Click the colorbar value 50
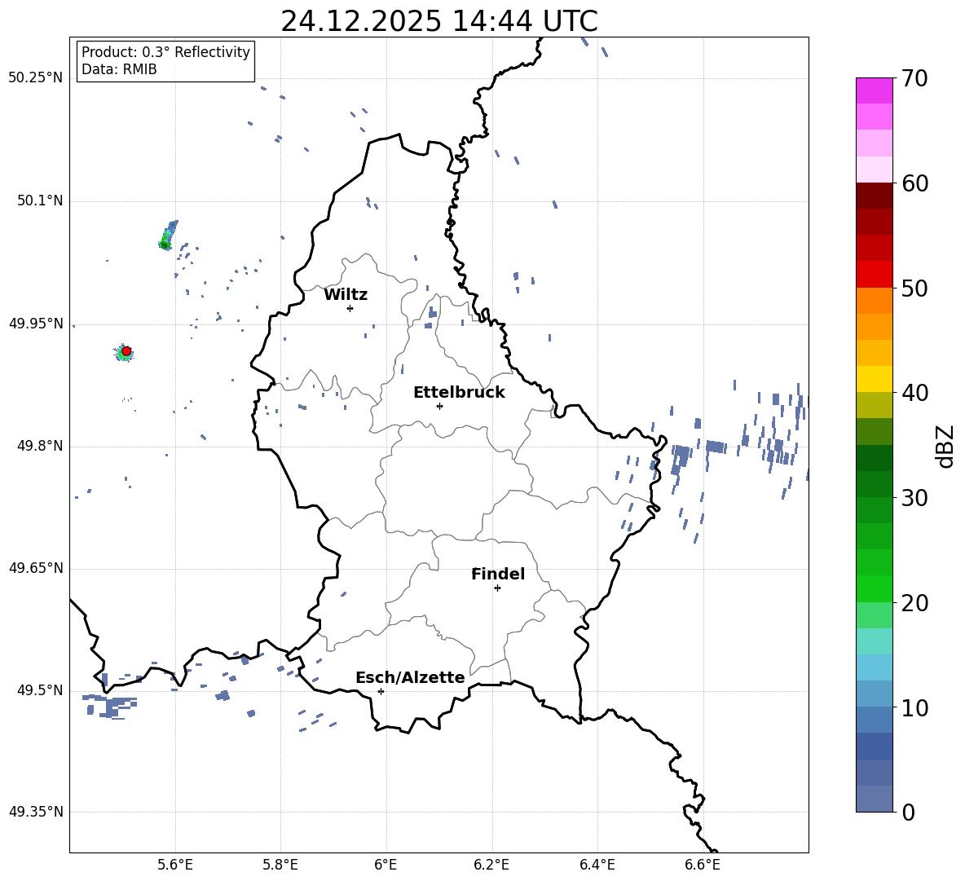Screen dimensions: 965x881 [914, 288]
